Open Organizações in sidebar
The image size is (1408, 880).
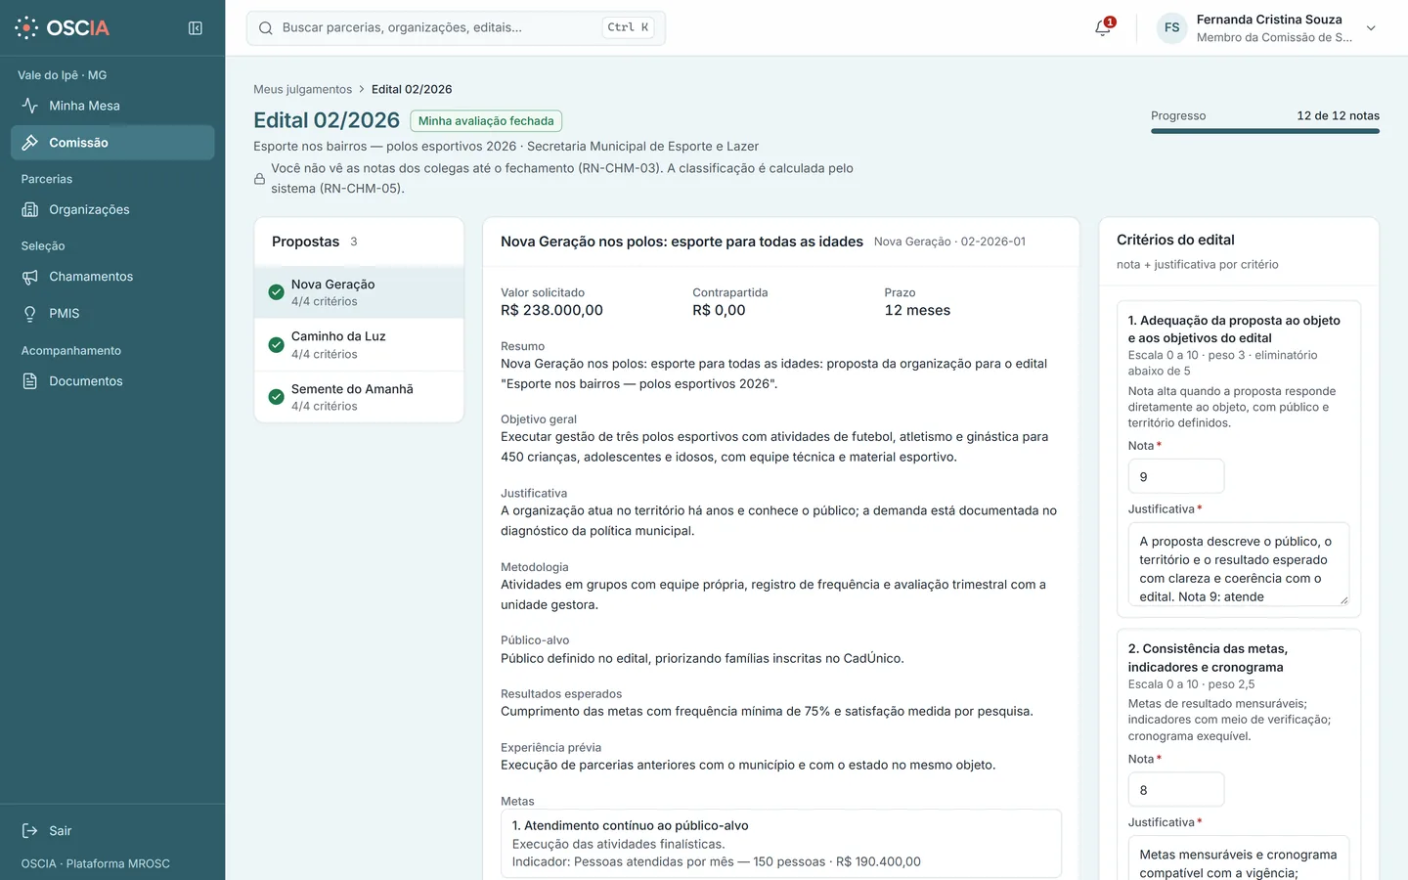(112, 209)
